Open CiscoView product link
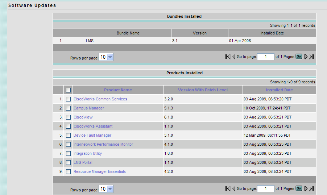This screenshot has height=195, width=327. coord(83,117)
